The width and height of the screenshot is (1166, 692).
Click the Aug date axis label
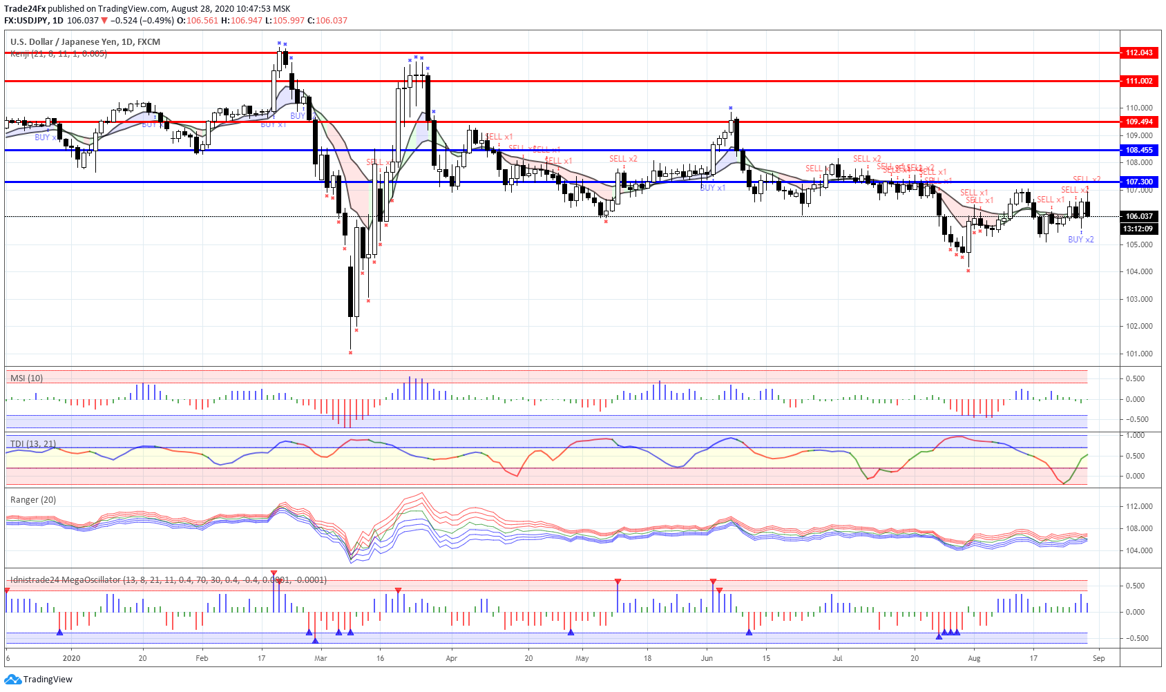coord(974,658)
